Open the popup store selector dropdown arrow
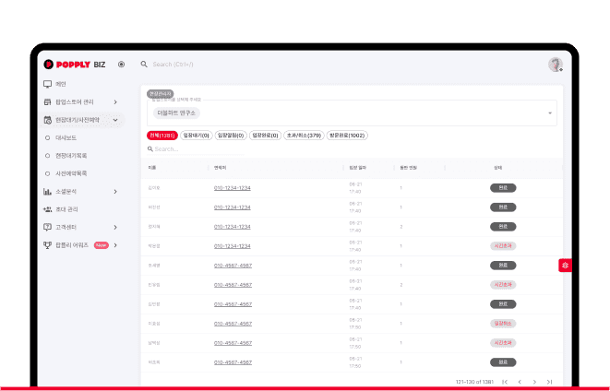Viewport: 610px width, 391px height. (x=550, y=113)
